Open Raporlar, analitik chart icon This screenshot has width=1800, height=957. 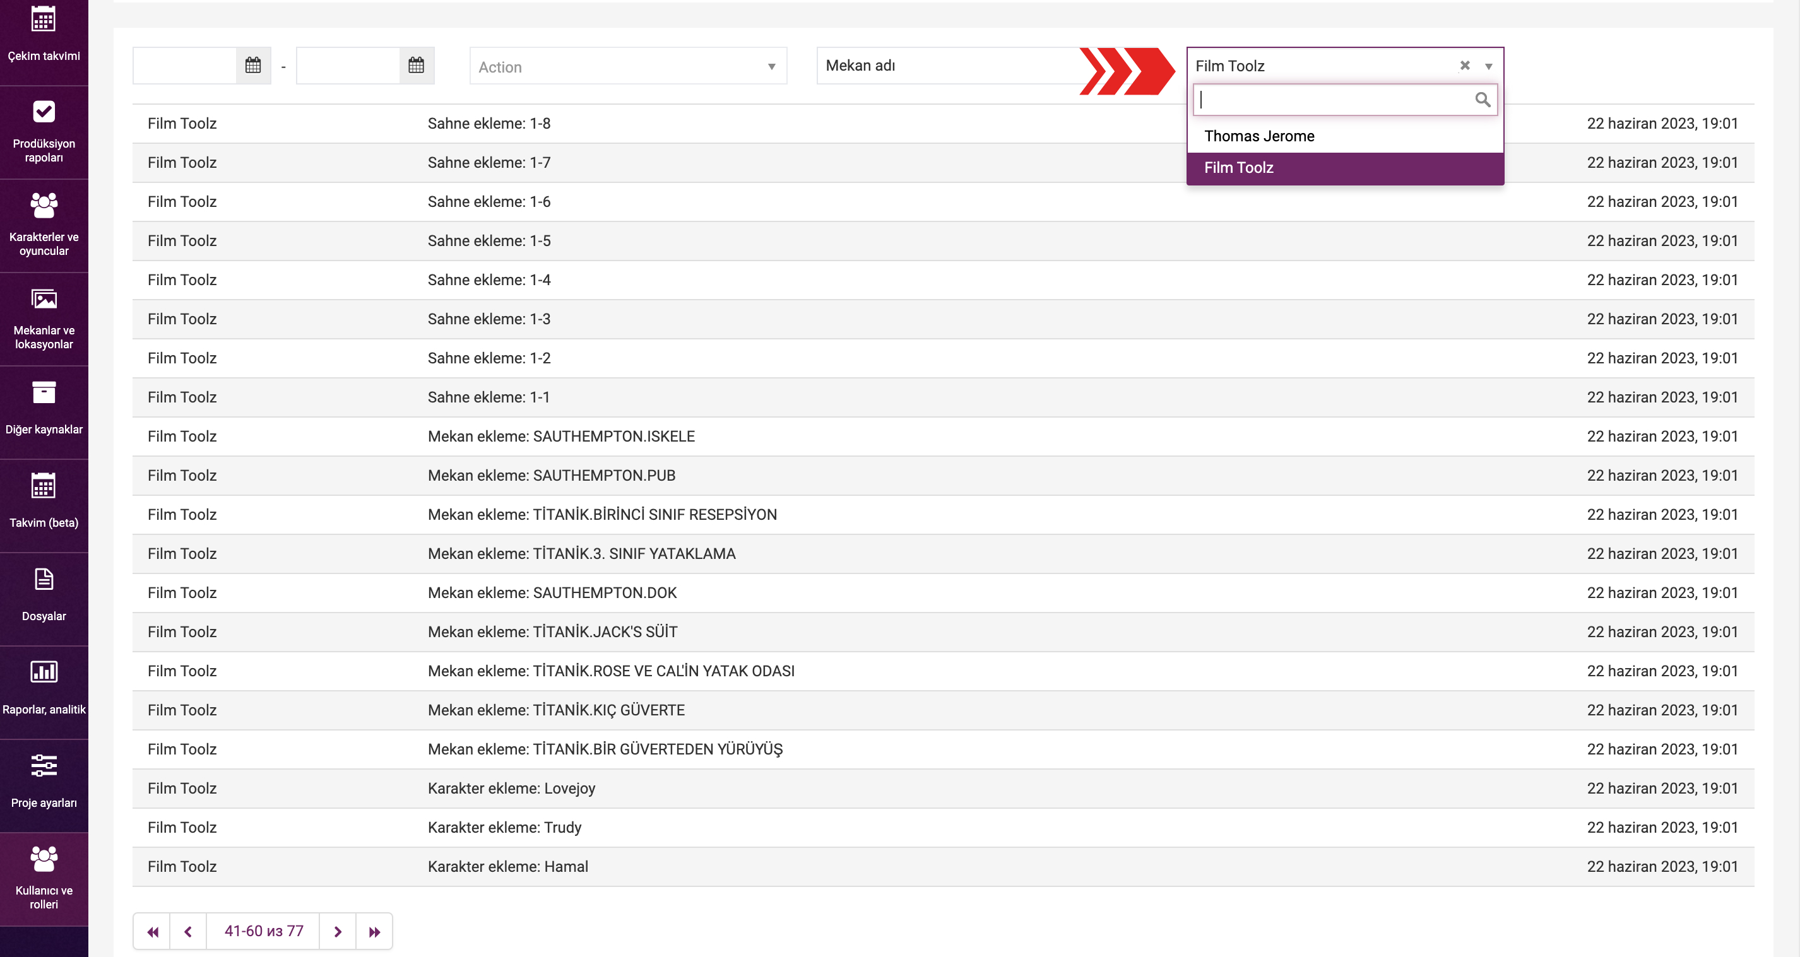[x=44, y=672]
